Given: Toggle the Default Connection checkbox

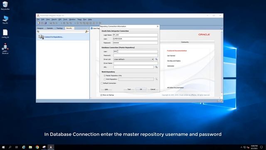Looking at the screenshot, I should click(x=102, y=83).
